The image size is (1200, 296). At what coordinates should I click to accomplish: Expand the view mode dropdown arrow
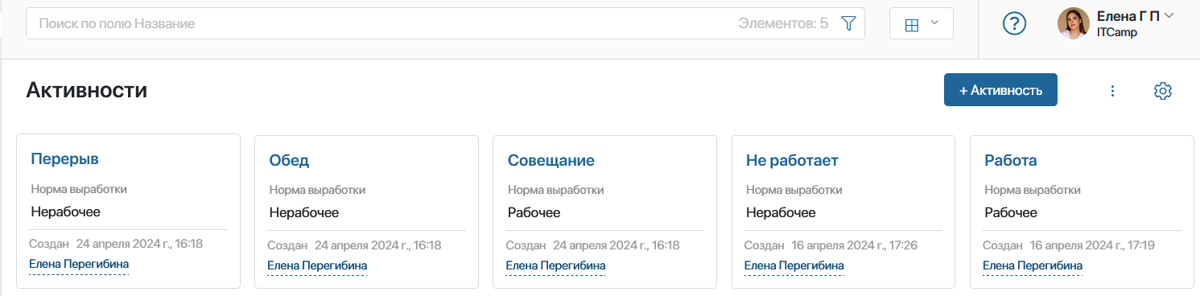pos(934,23)
